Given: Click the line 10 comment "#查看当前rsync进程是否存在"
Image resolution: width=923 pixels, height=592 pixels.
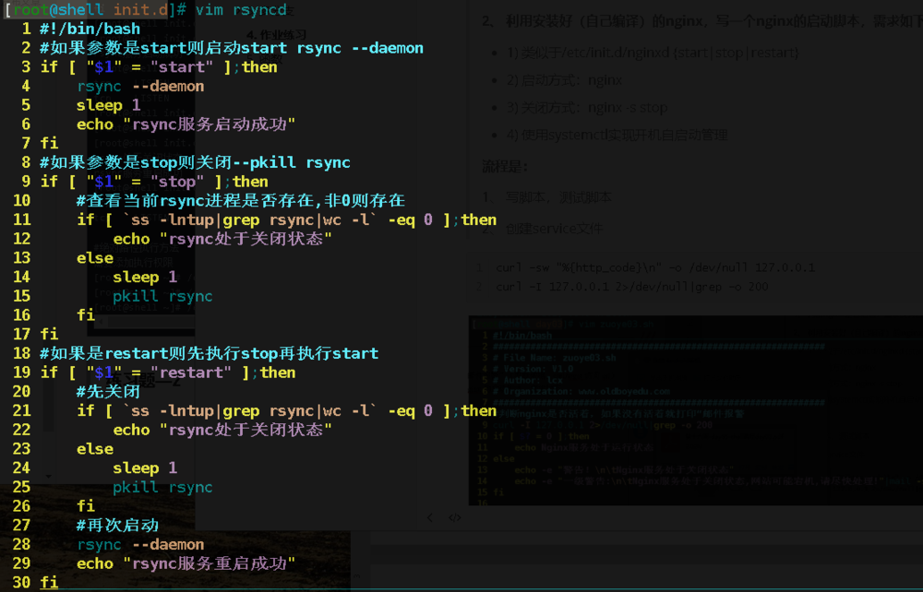Looking at the screenshot, I should coord(240,200).
